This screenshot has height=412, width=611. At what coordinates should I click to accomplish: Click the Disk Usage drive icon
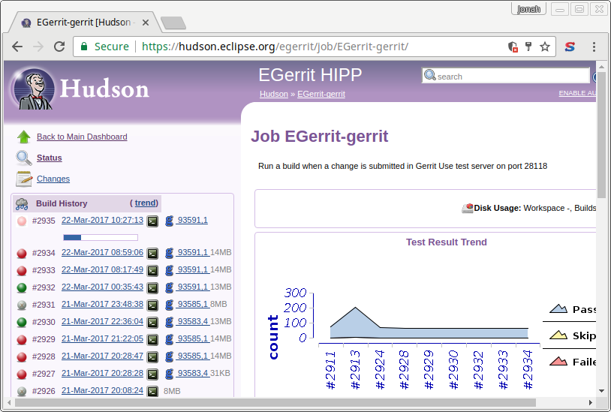pos(467,209)
